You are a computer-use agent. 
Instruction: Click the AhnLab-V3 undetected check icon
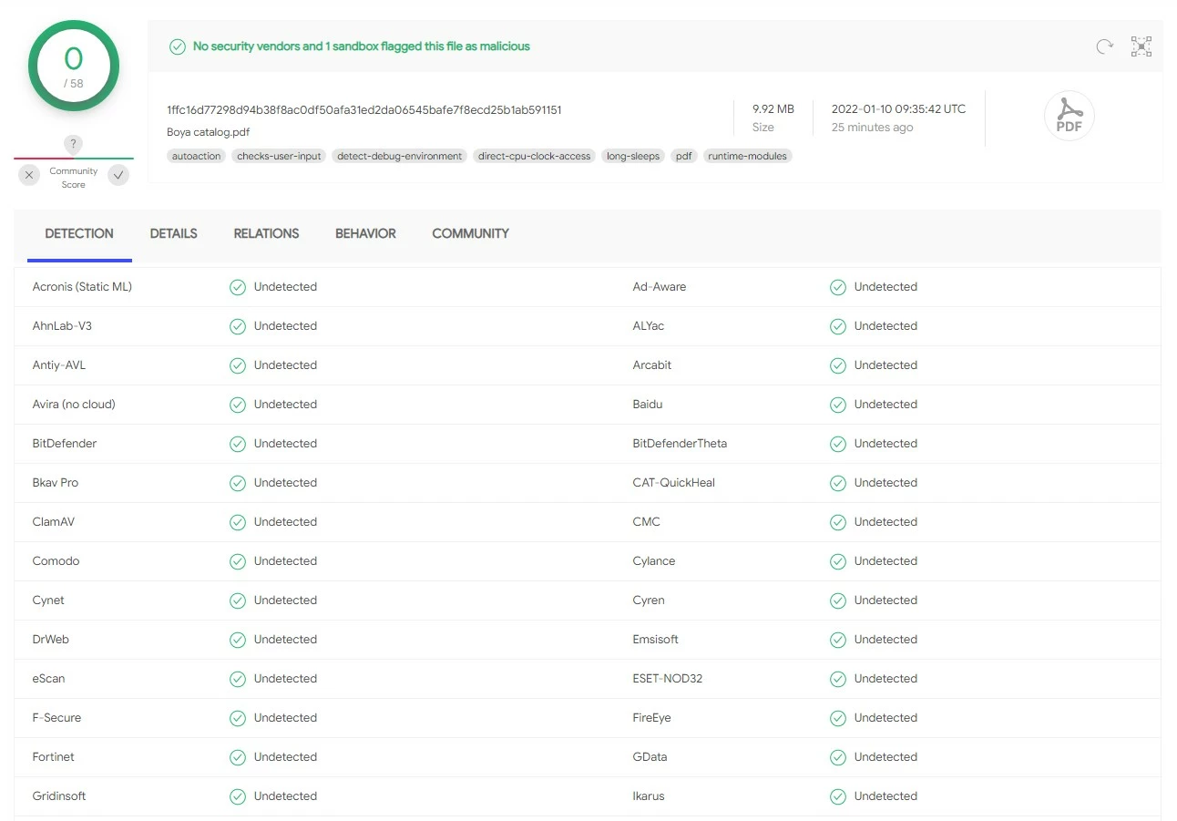(x=238, y=326)
